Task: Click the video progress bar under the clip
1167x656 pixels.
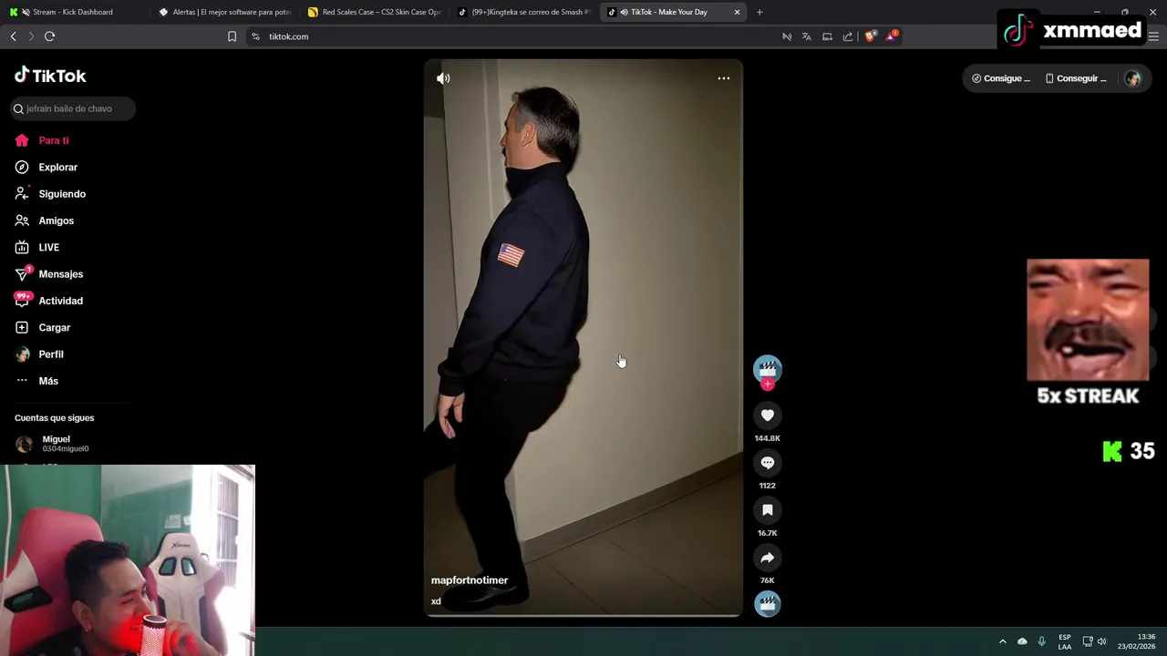Action: click(583, 616)
